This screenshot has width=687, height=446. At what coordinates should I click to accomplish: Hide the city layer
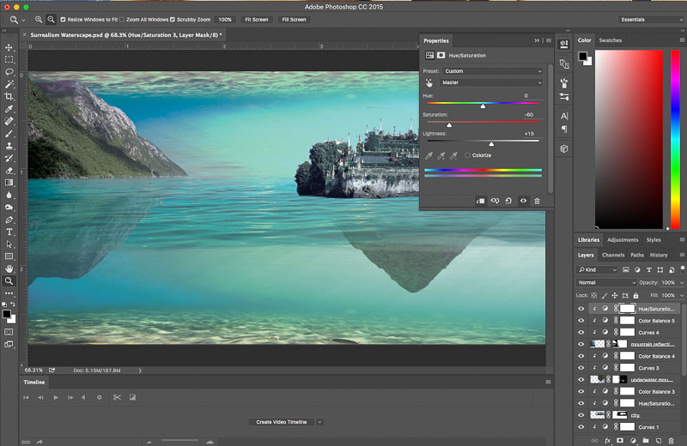581,415
